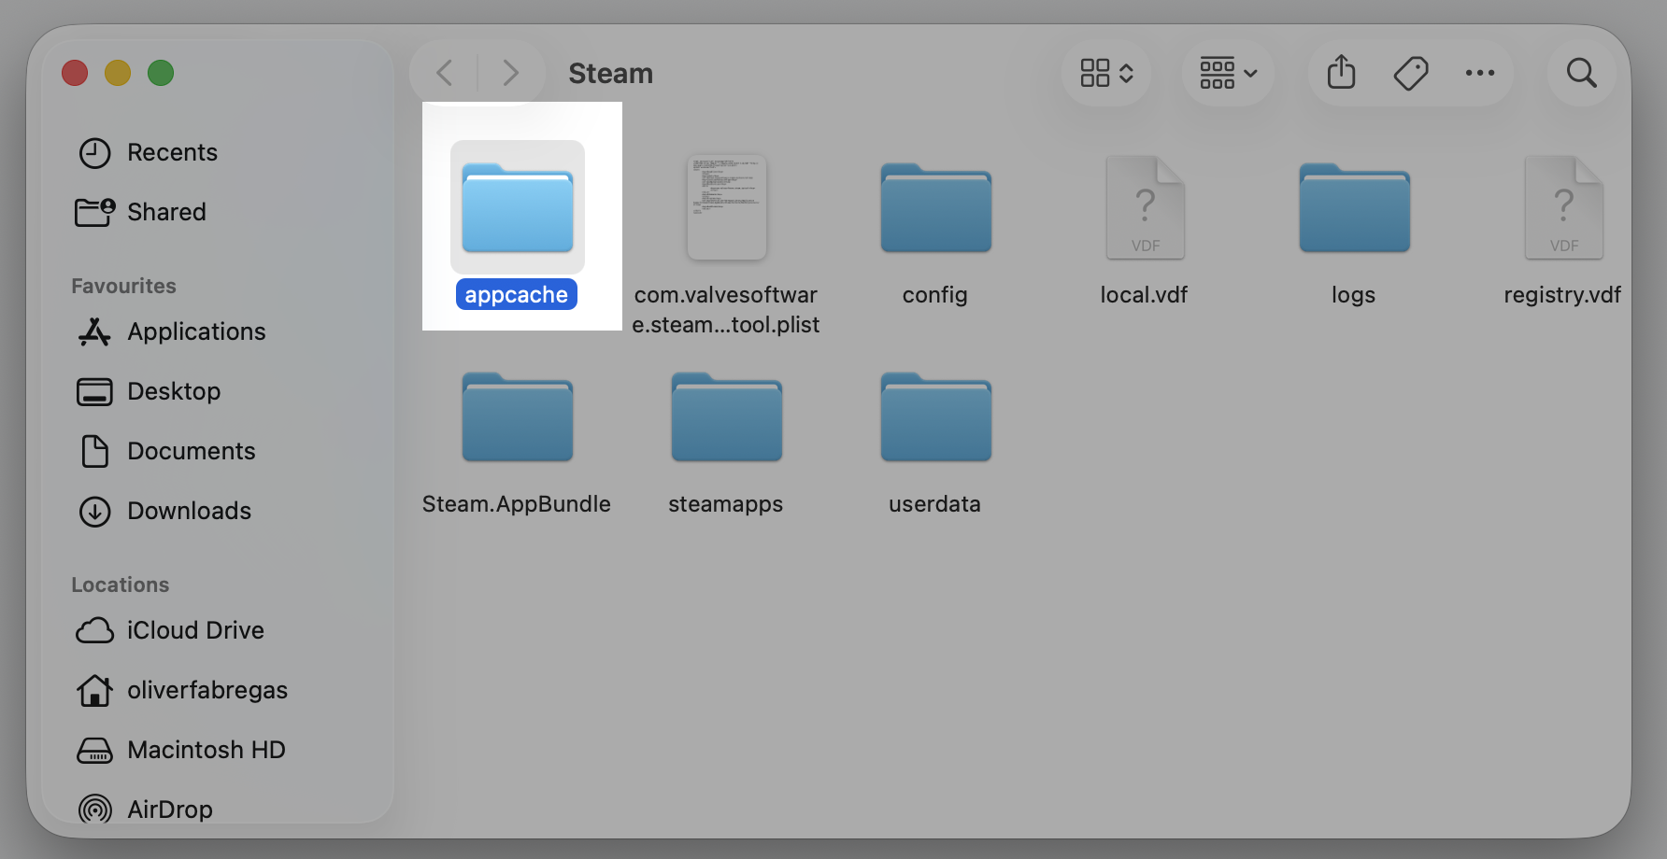Click the Locations section header
Screen dimensions: 1667x859
click(x=120, y=584)
